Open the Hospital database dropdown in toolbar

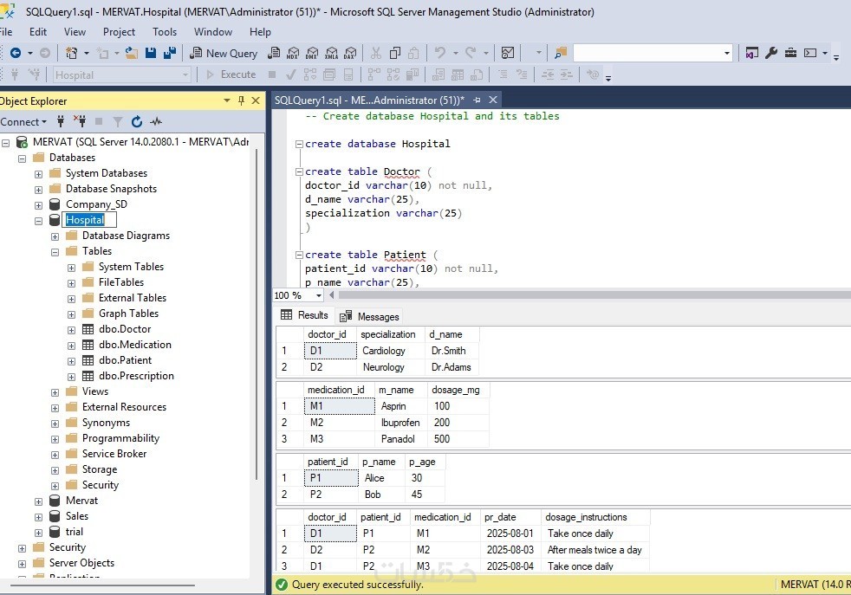pyautogui.click(x=185, y=75)
